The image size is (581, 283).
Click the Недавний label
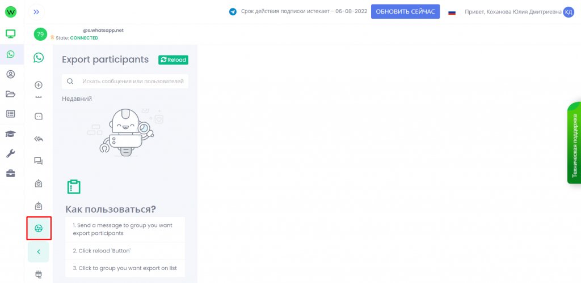[x=77, y=98]
